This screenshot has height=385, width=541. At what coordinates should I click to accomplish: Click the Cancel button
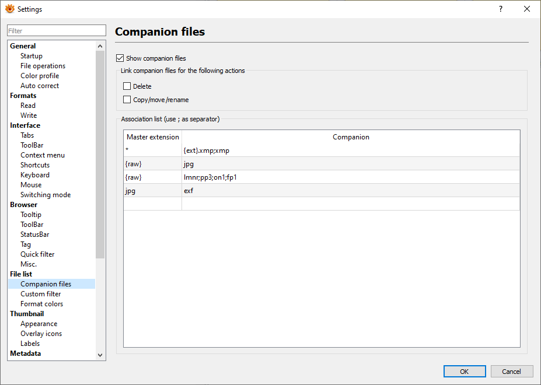tap(511, 372)
